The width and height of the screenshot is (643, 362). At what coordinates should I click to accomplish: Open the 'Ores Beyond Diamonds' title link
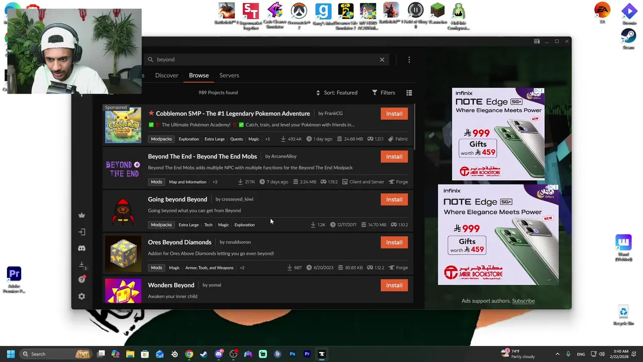tap(179, 242)
